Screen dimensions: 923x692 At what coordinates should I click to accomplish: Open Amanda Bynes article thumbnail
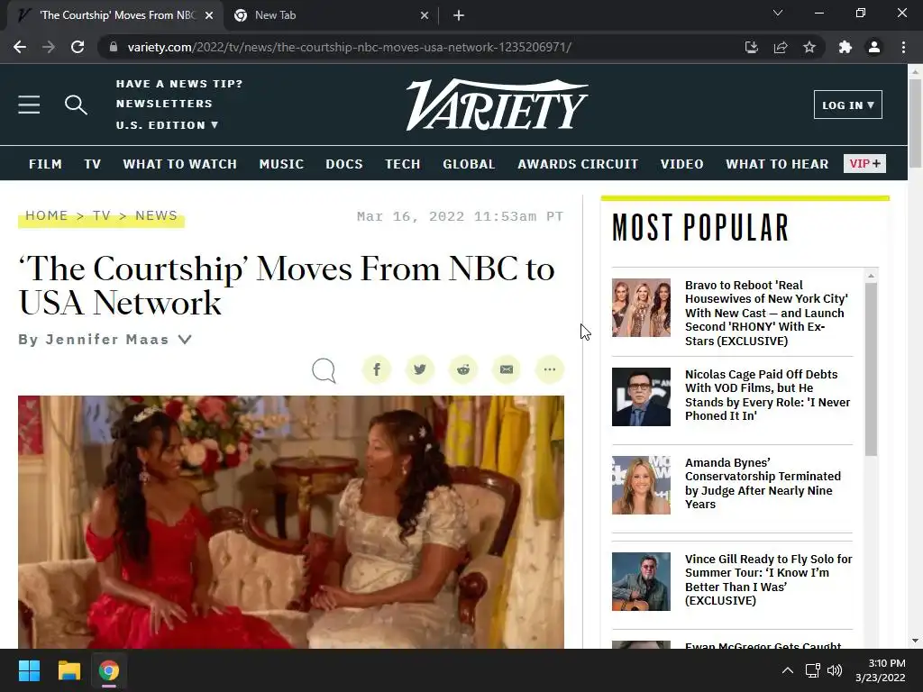coord(641,485)
